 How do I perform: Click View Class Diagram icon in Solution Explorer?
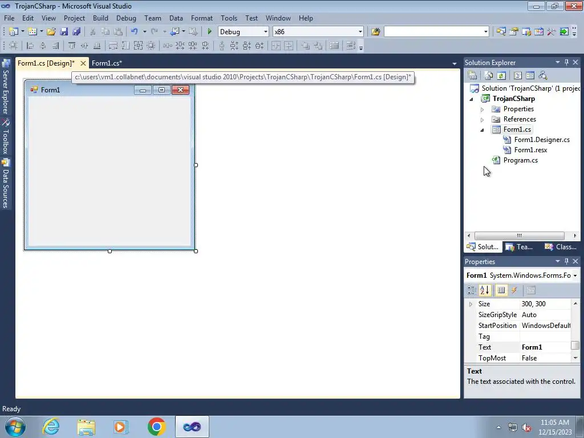pos(543,75)
